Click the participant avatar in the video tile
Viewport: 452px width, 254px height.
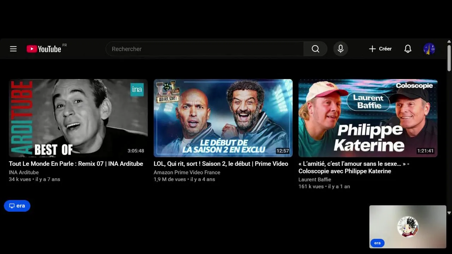pyautogui.click(x=408, y=226)
